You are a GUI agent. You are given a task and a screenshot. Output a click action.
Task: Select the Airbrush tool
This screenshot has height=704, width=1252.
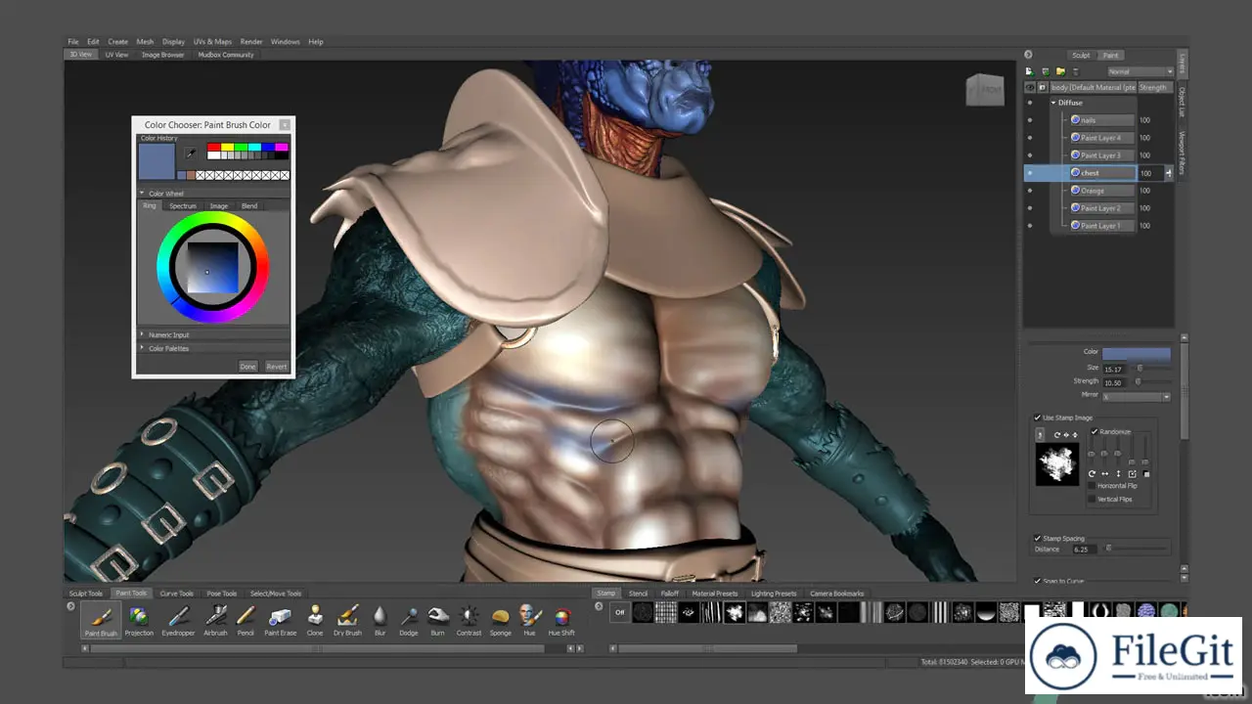(215, 620)
